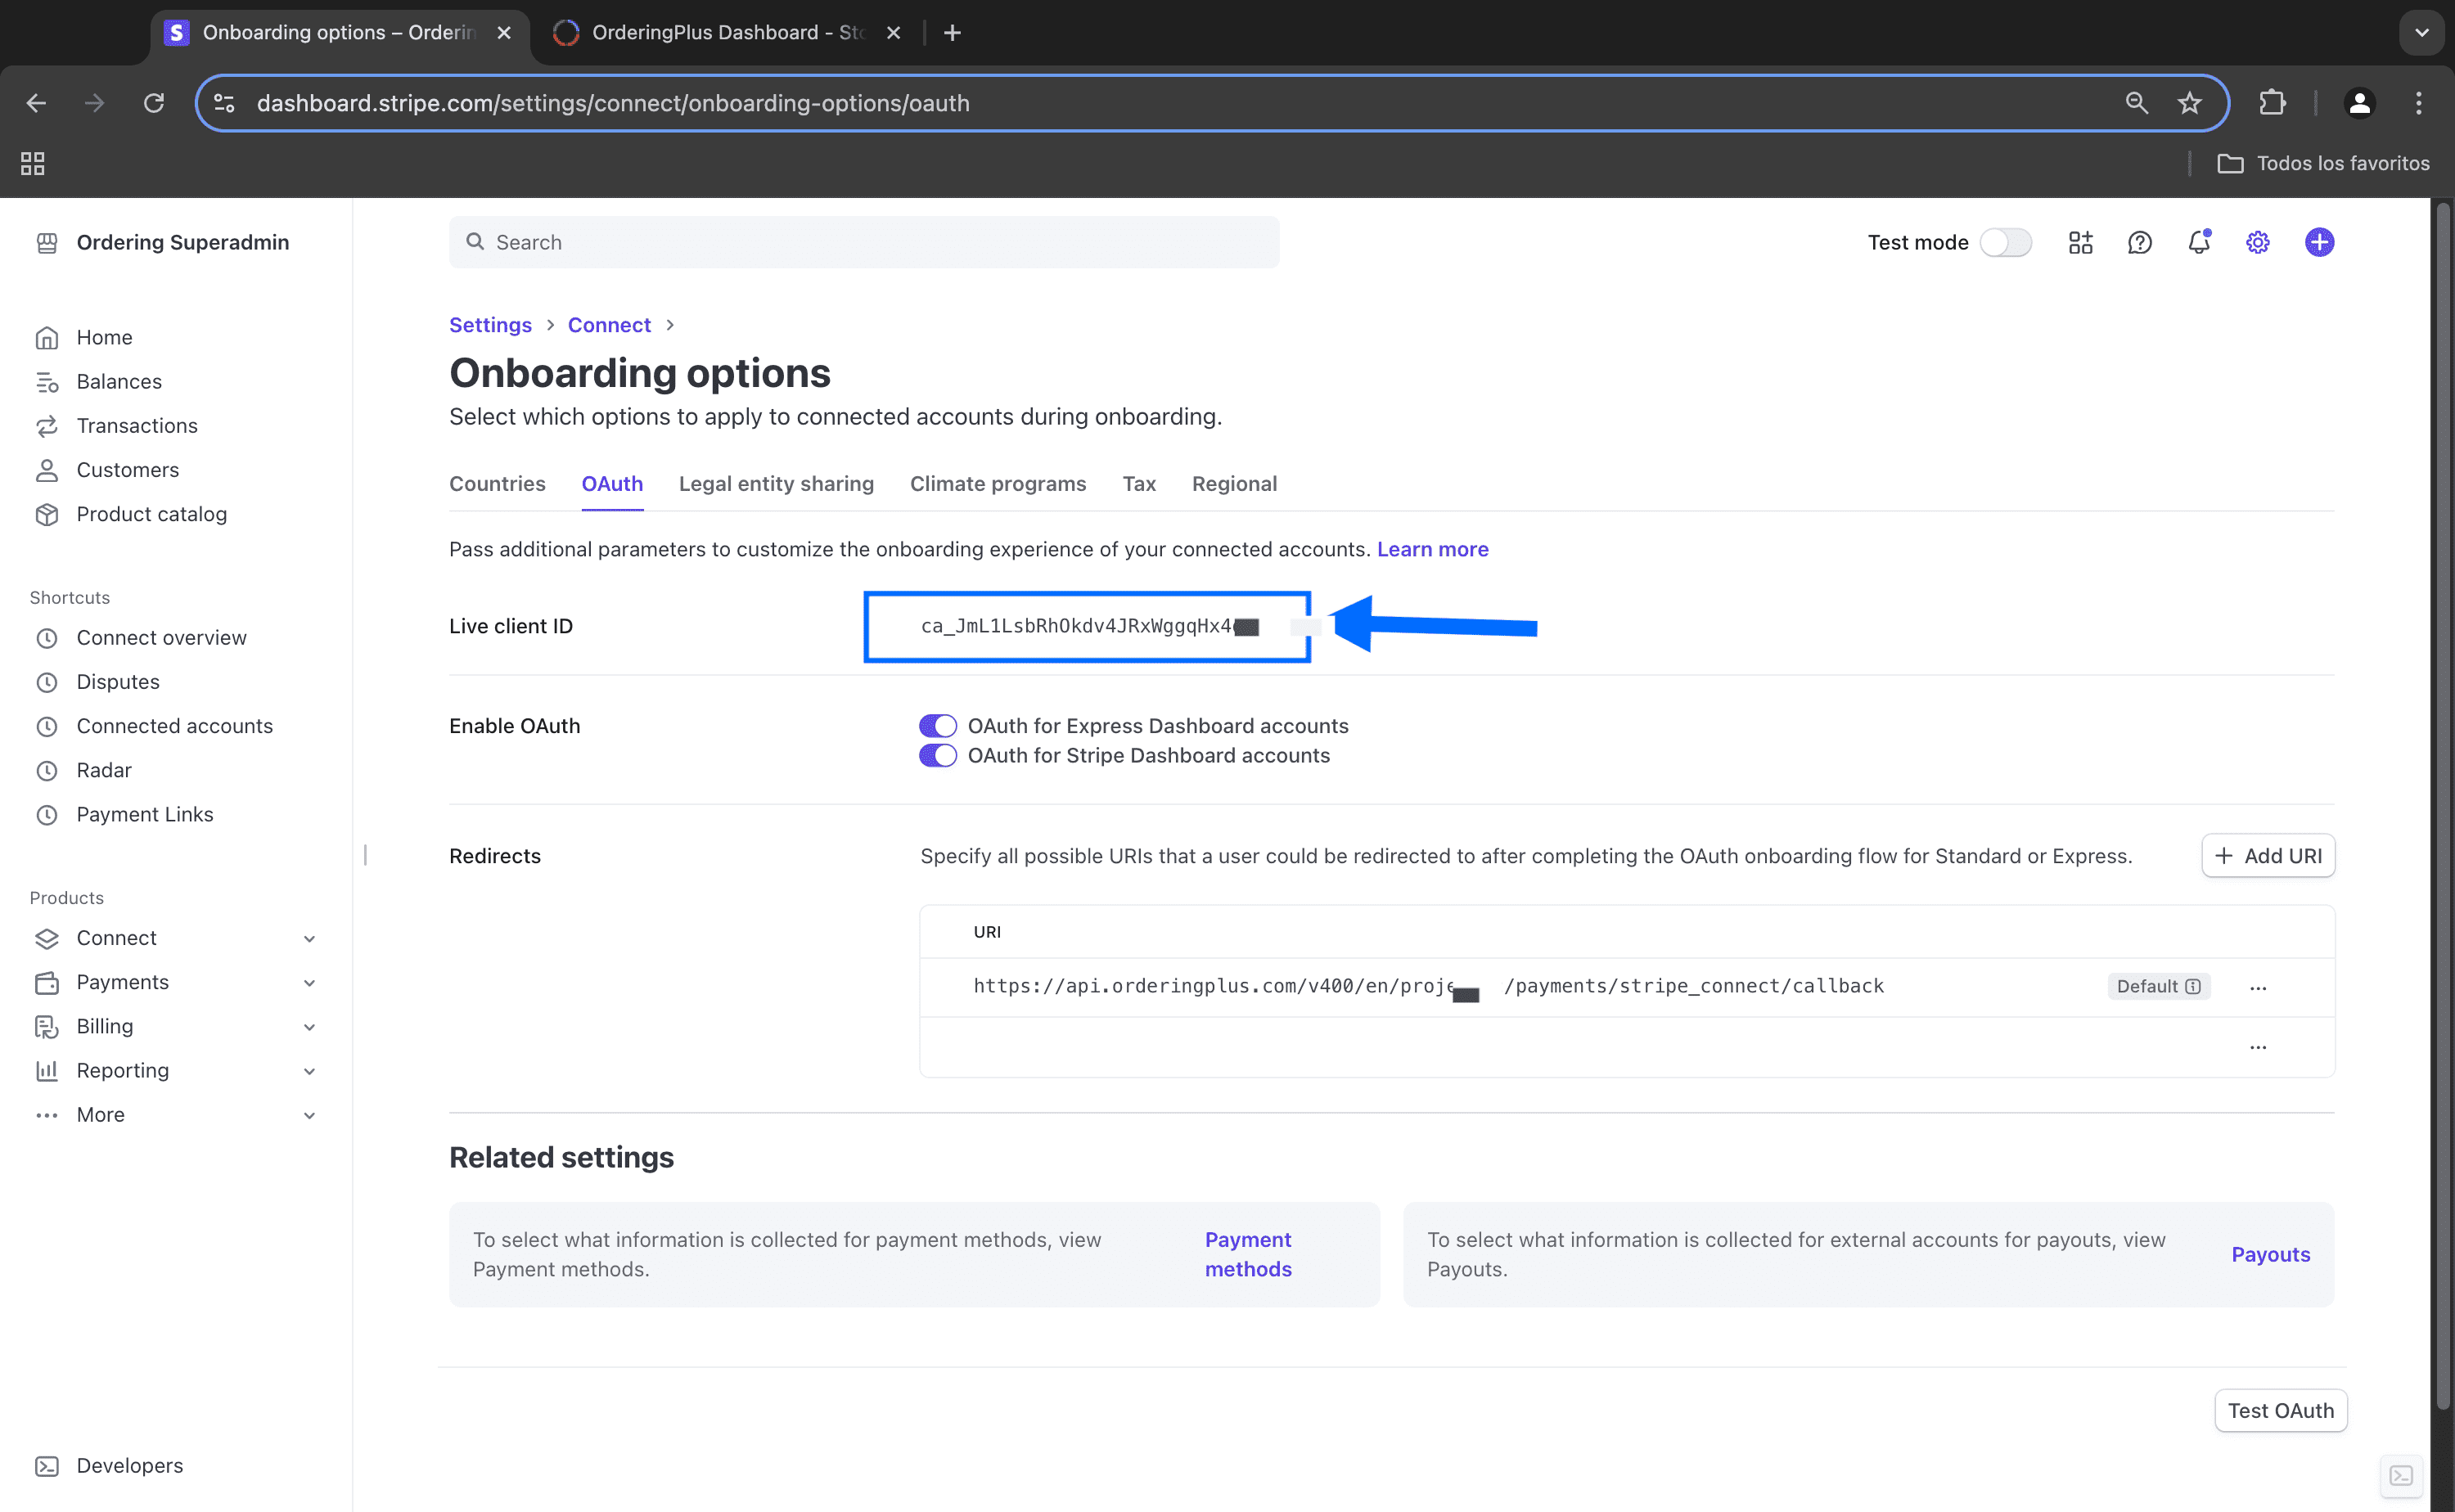Open the browser extensions puzzle icon
Screen dimensions: 2455x1512
point(2272,103)
